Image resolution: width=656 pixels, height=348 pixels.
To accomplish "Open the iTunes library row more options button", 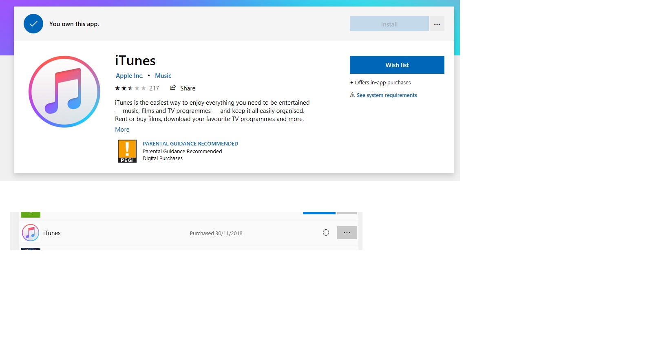I will coord(347,233).
